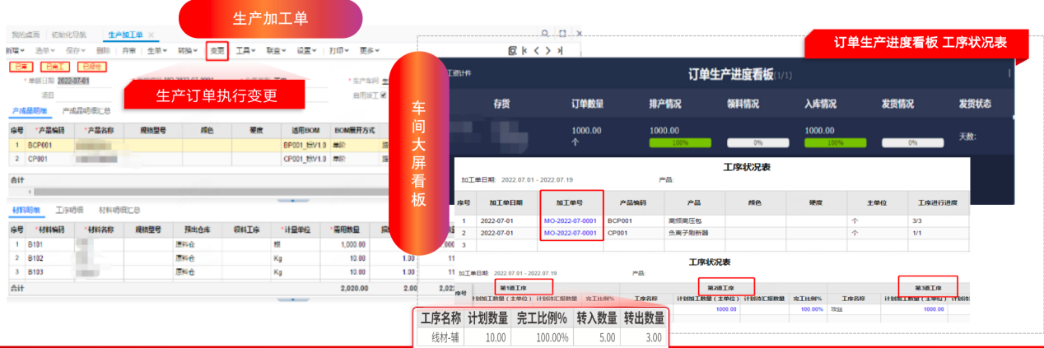Click the horizontal scrollbar under product table
Screen dimensions: 1044x348
206,191
